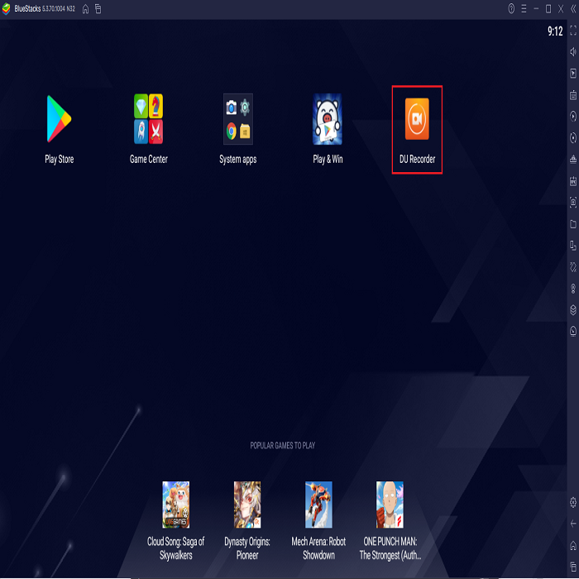
Task: Click the rotate screen sidebar icon
Action: pyautogui.click(x=573, y=245)
